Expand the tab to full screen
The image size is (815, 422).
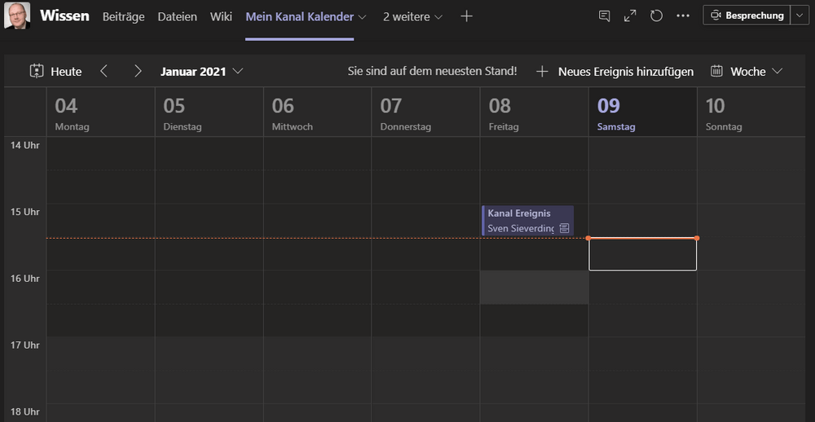click(630, 15)
